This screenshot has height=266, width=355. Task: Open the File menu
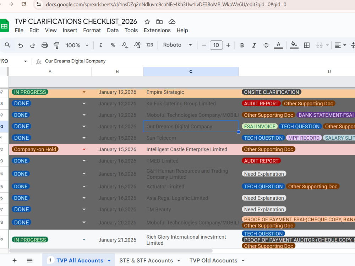[x=19, y=30]
